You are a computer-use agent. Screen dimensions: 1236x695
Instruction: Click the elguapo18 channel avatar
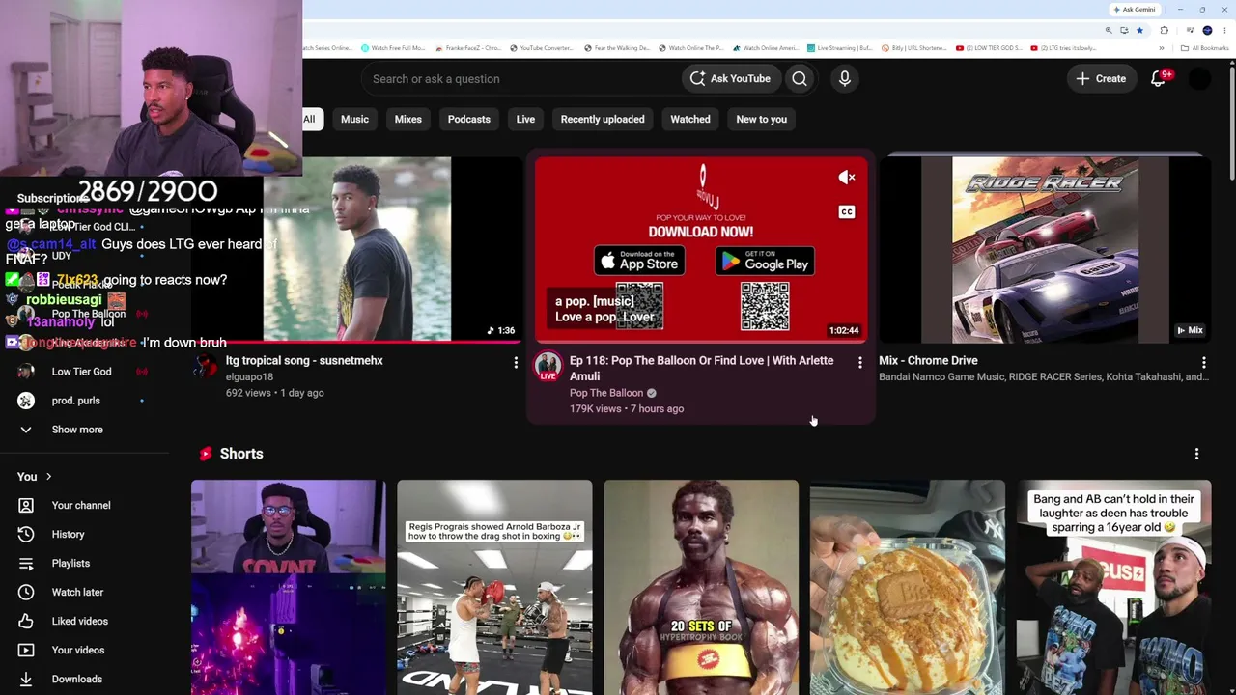[205, 366]
